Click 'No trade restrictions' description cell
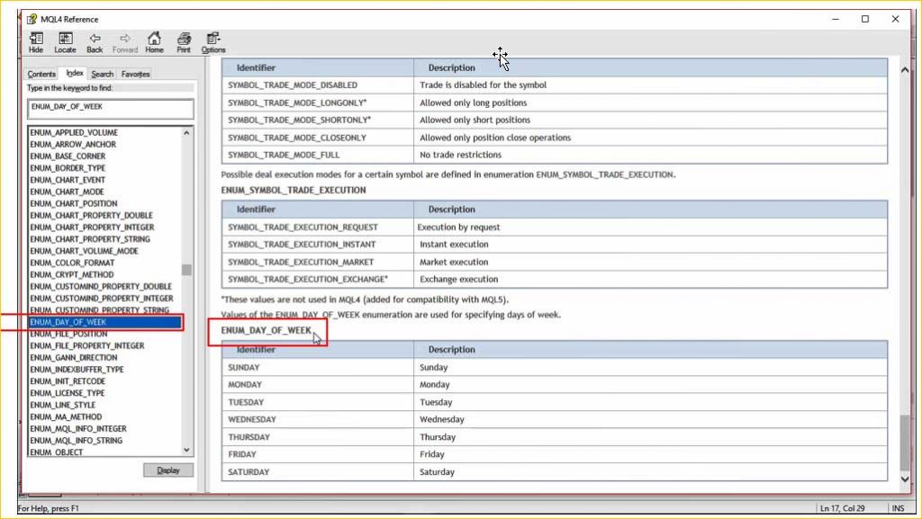 tap(650, 155)
